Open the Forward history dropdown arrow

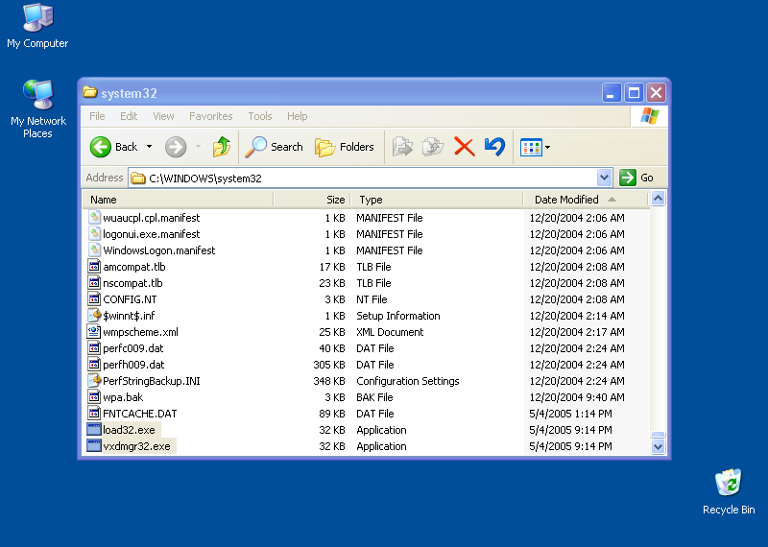coord(199,147)
